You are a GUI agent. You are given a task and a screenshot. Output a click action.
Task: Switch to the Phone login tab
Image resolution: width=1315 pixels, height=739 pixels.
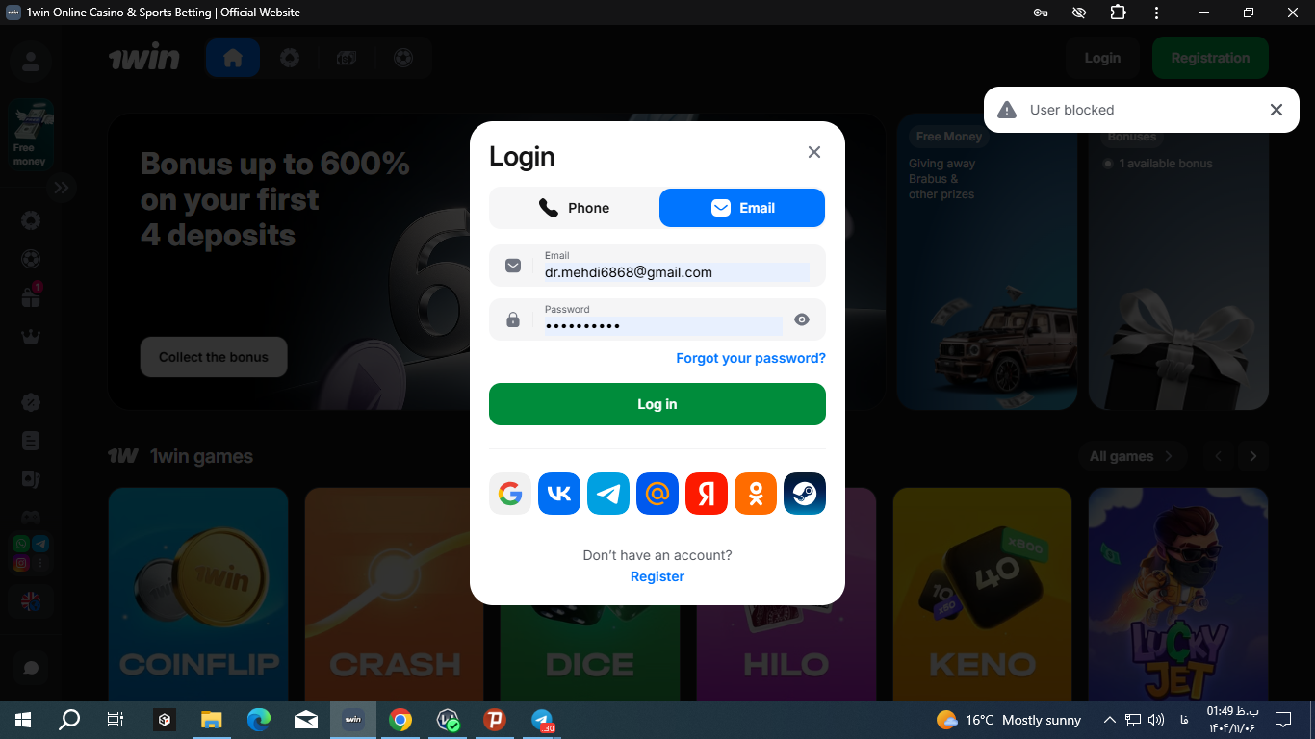point(575,208)
